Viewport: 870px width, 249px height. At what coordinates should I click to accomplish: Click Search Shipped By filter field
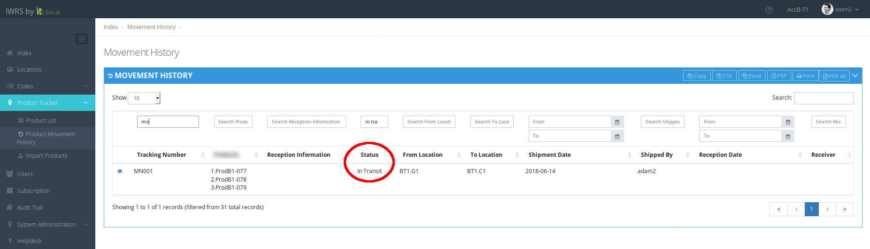point(662,122)
